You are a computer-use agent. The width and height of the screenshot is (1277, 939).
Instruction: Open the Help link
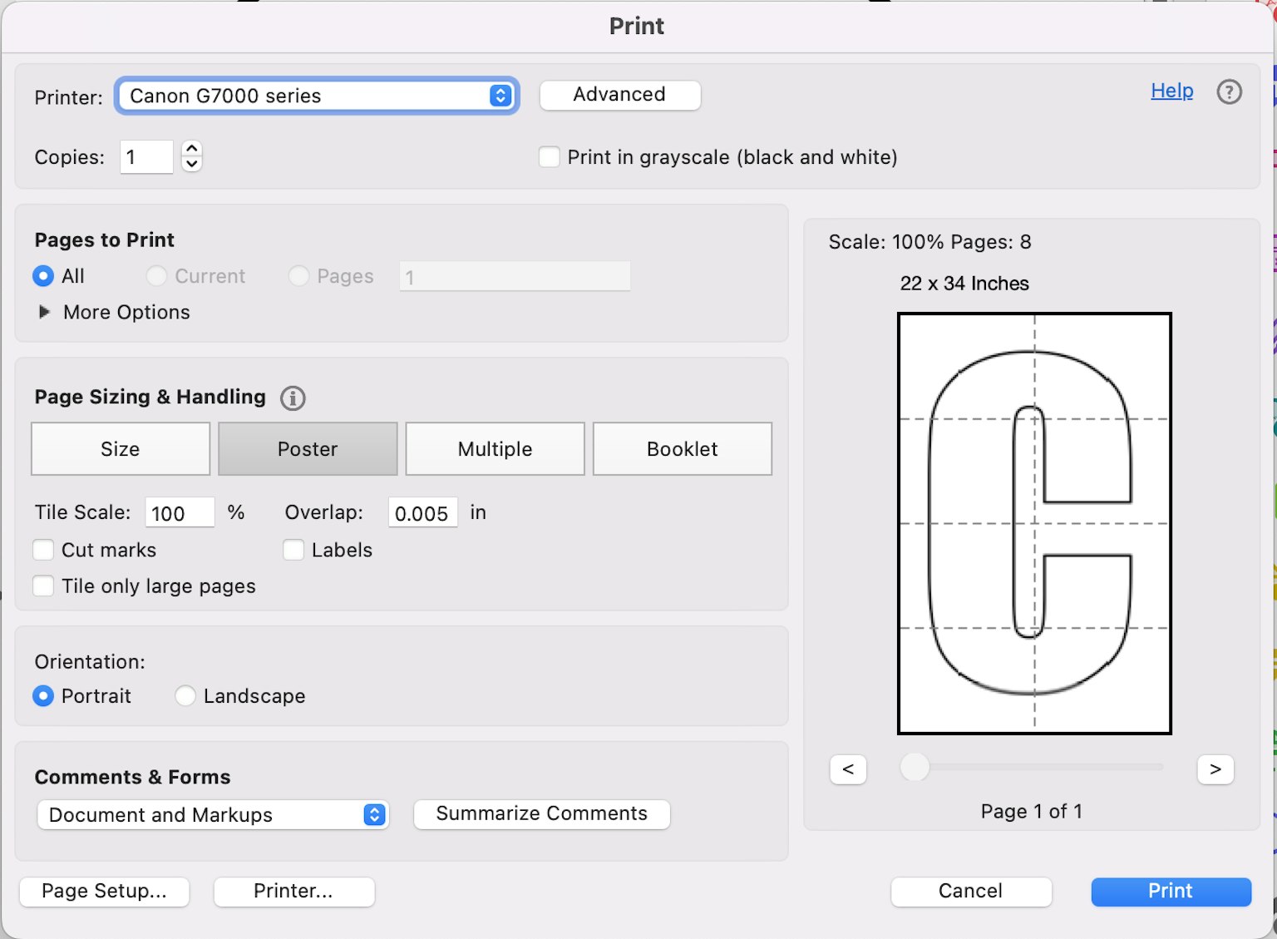(1171, 91)
